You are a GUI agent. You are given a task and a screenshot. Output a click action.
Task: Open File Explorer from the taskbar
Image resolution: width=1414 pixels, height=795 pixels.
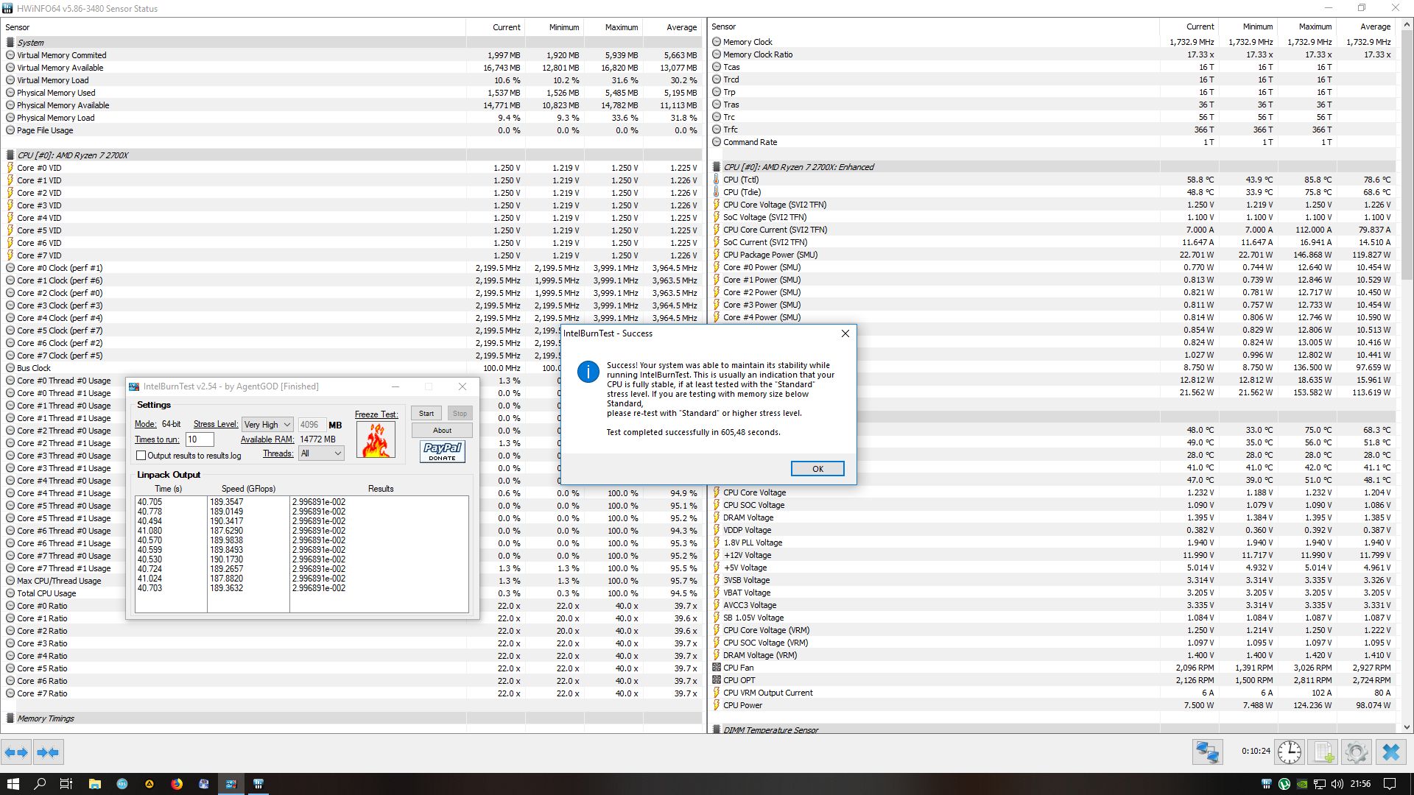pos(94,784)
